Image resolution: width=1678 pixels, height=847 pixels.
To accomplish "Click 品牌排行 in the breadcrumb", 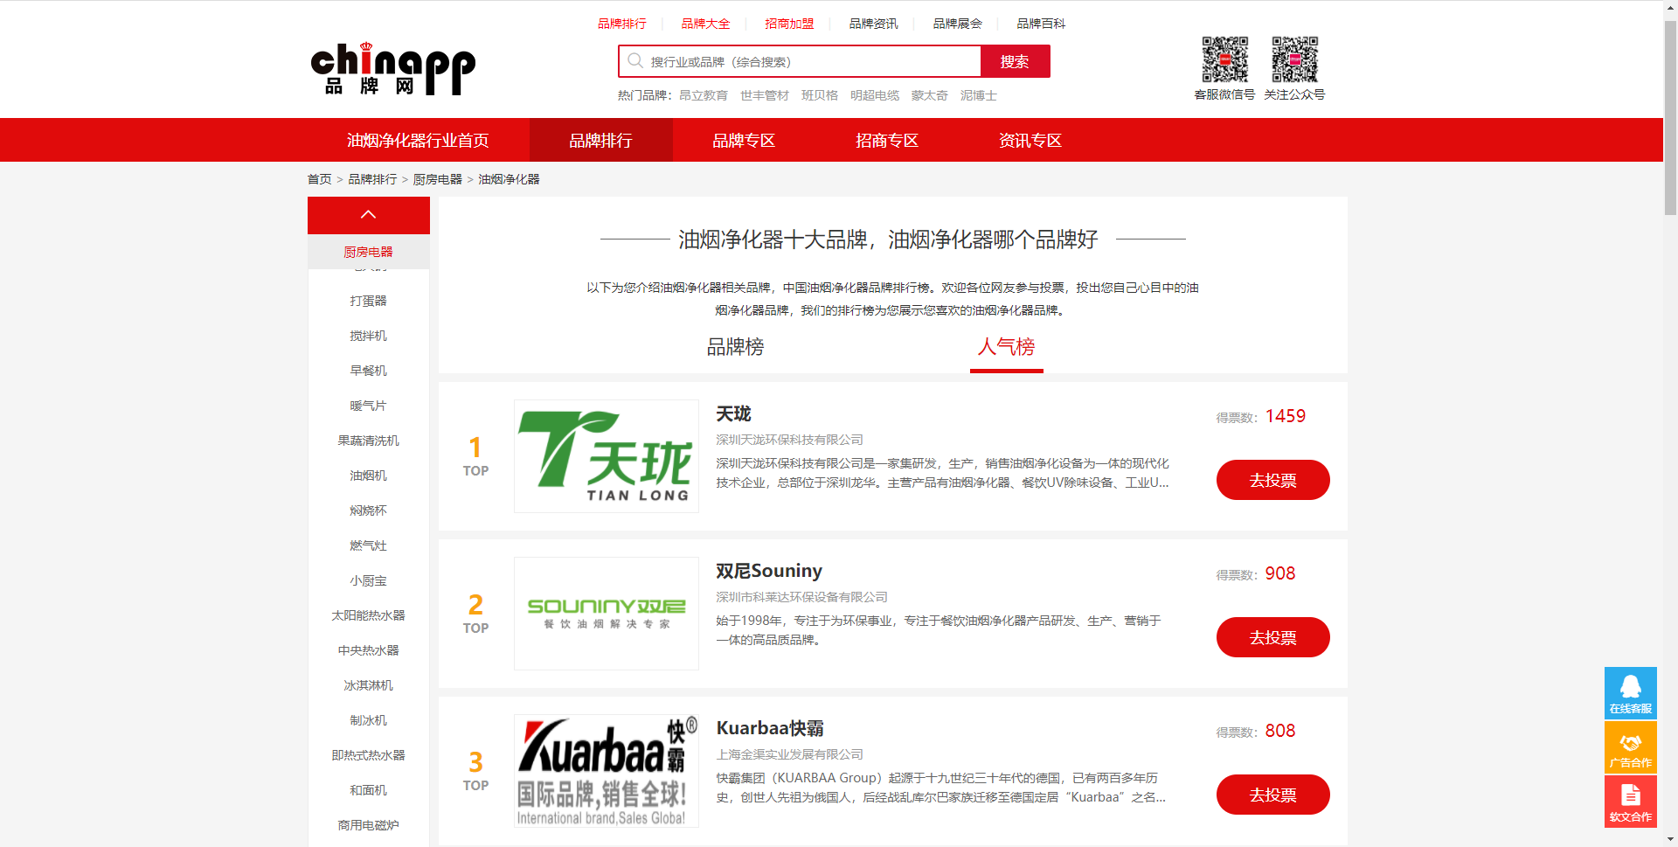I will [373, 179].
